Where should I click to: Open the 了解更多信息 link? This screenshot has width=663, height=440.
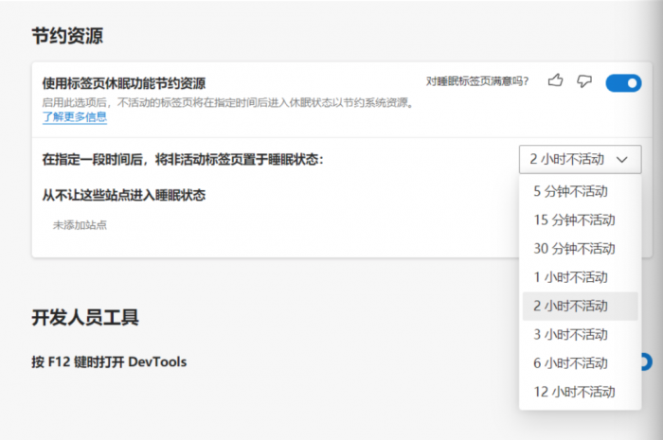click(x=75, y=117)
